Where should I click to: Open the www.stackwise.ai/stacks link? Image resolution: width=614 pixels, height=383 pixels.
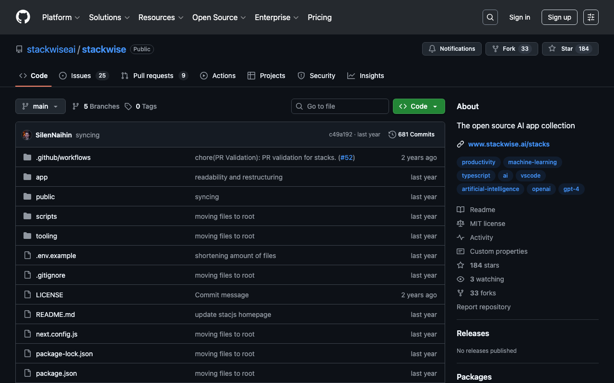point(508,144)
